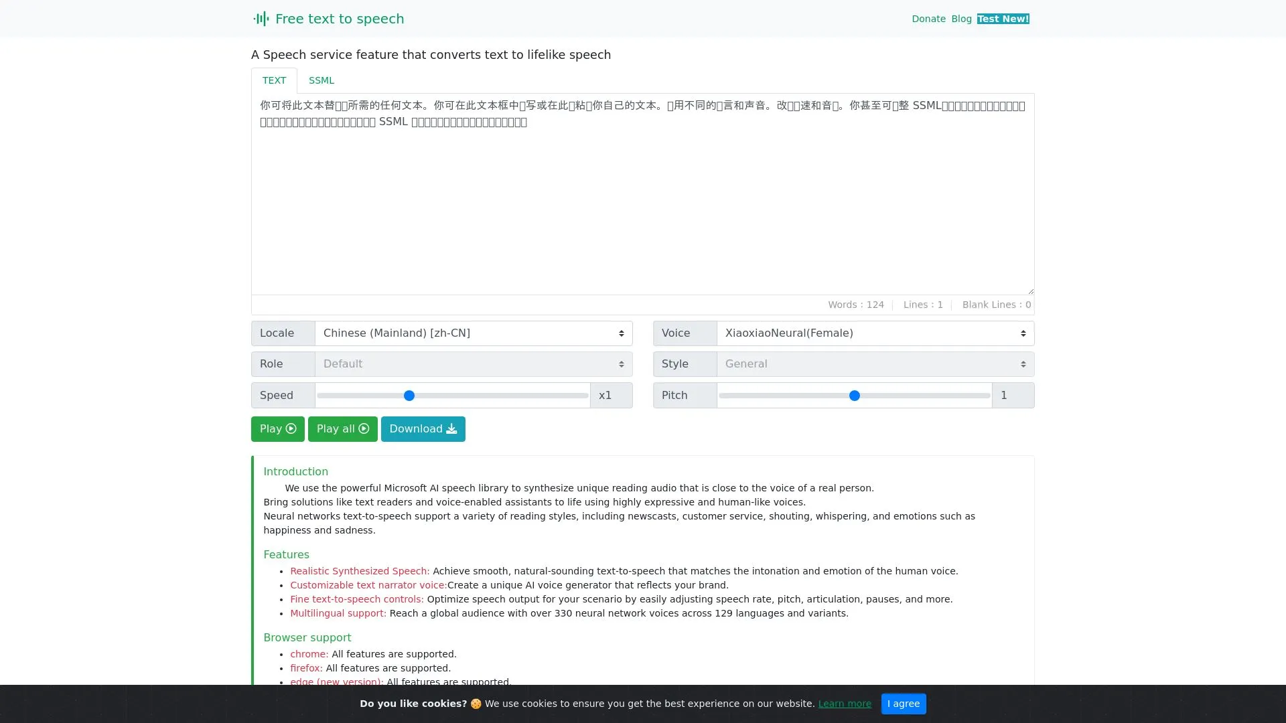Click the waveform logo icon
Screen dimensions: 1286x723
pos(261,19)
